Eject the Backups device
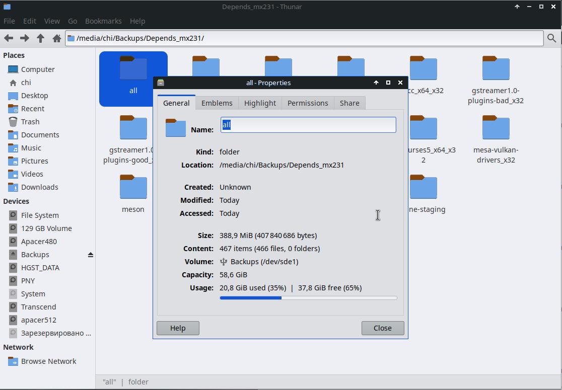The width and height of the screenshot is (562, 390). click(x=90, y=255)
